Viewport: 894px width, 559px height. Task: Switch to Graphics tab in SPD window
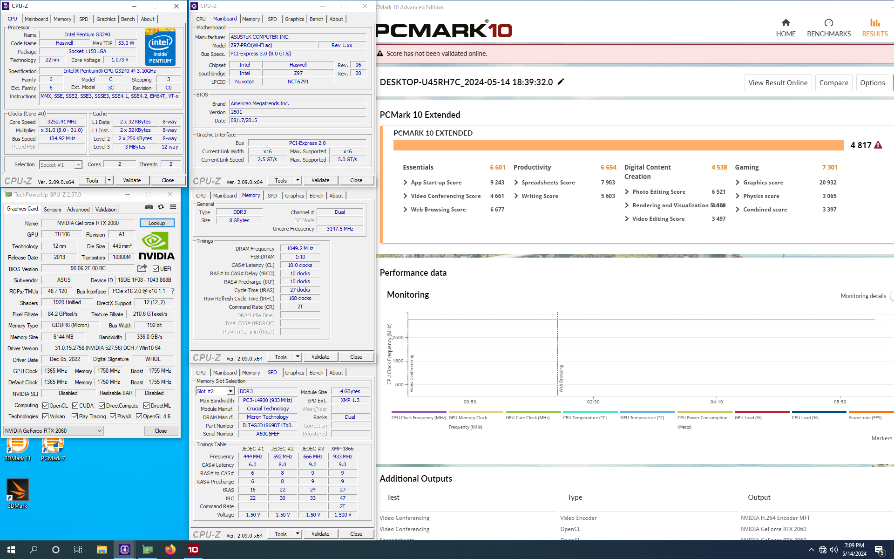point(294,373)
